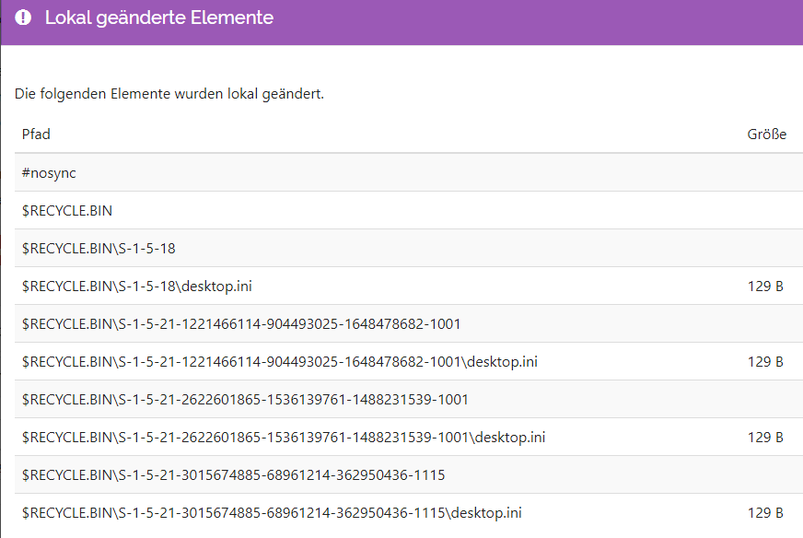
Task: Click 129 B size for 1488231539-1001\desktop.ini
Action: (x=765, y=437)
